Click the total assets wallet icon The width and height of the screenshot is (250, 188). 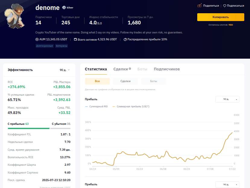point(75,39)
